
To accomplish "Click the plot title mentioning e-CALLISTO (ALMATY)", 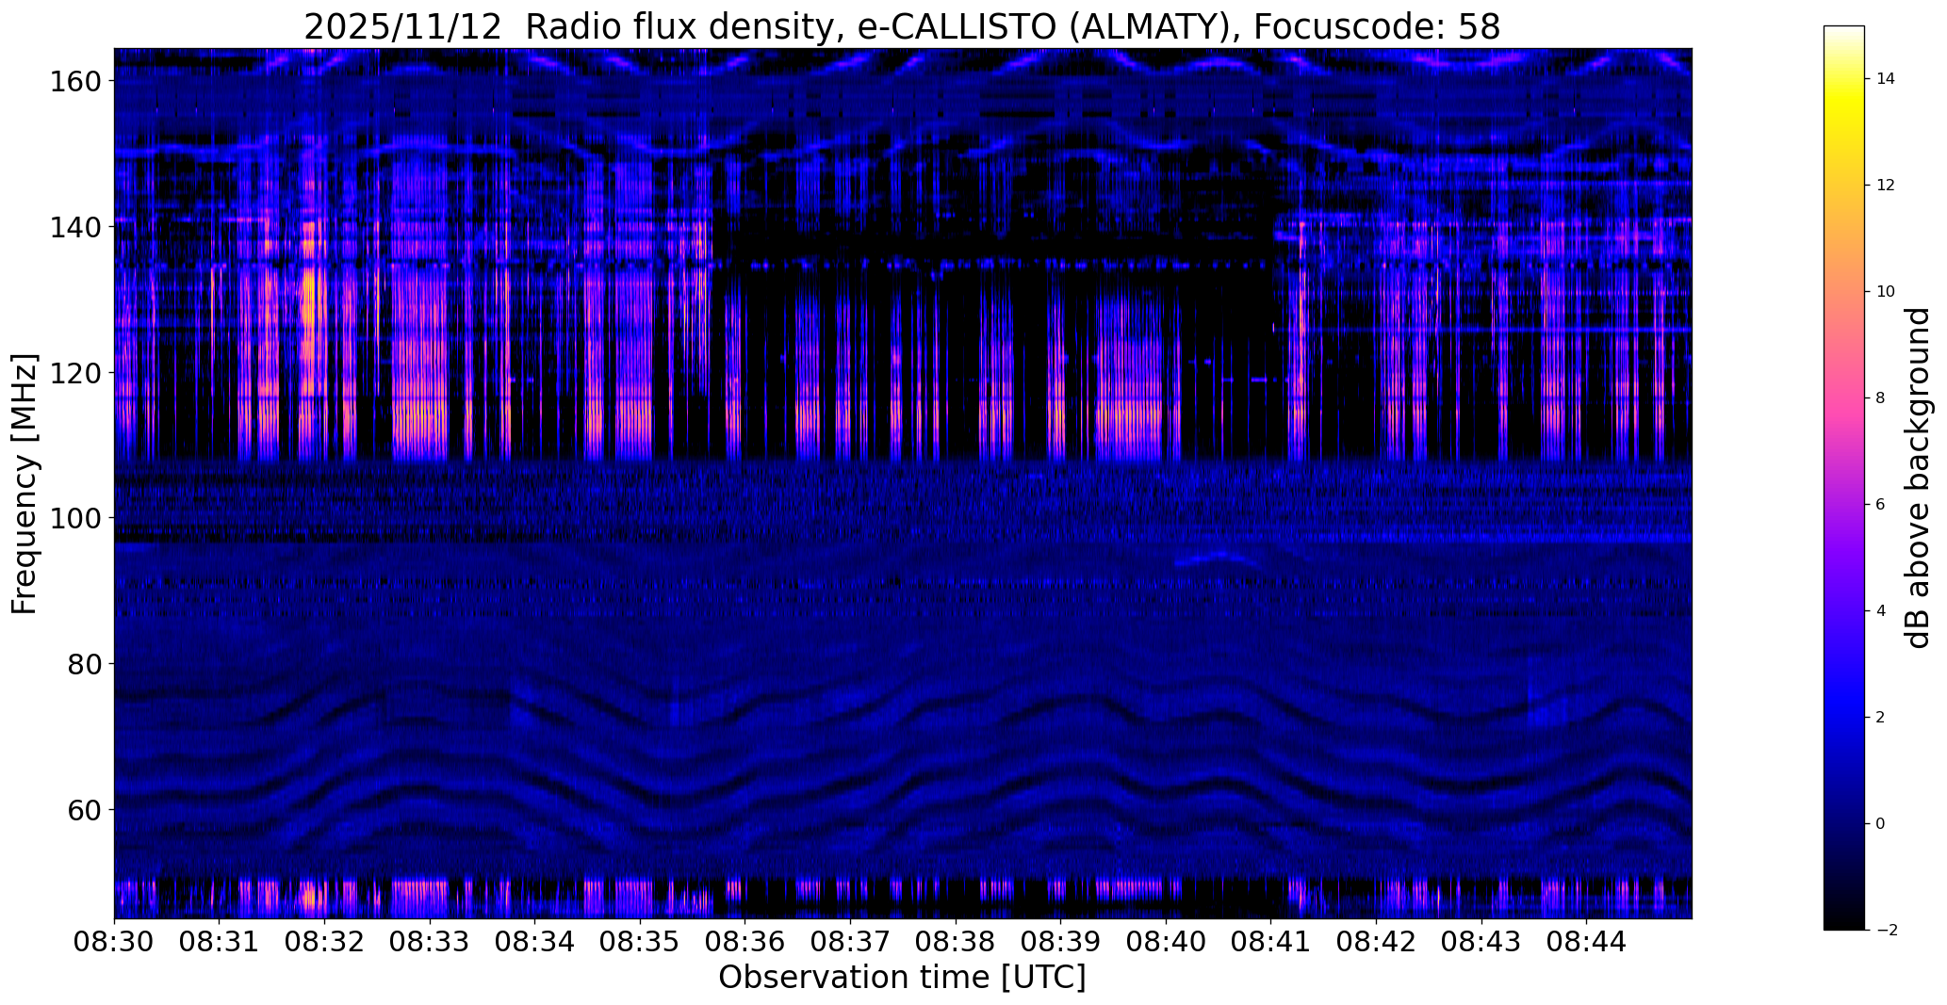I will click(x=902, y=26).
